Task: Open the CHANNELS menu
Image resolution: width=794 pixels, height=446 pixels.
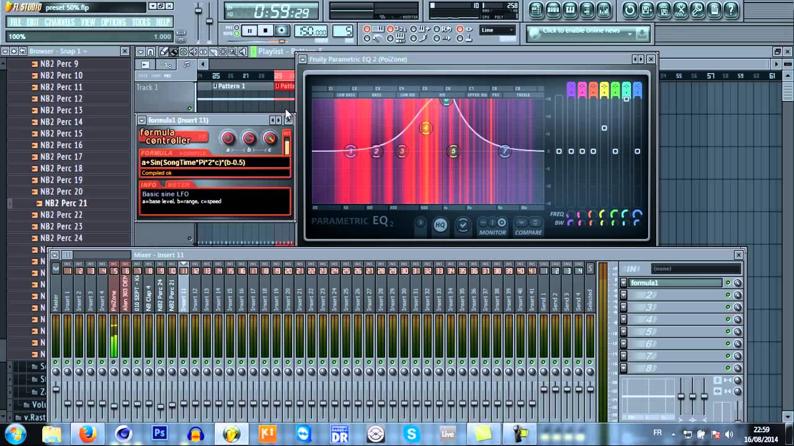Action: click(x=60, y=22)
